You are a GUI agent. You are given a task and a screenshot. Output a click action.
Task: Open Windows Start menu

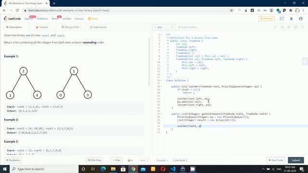click(5, 169)
